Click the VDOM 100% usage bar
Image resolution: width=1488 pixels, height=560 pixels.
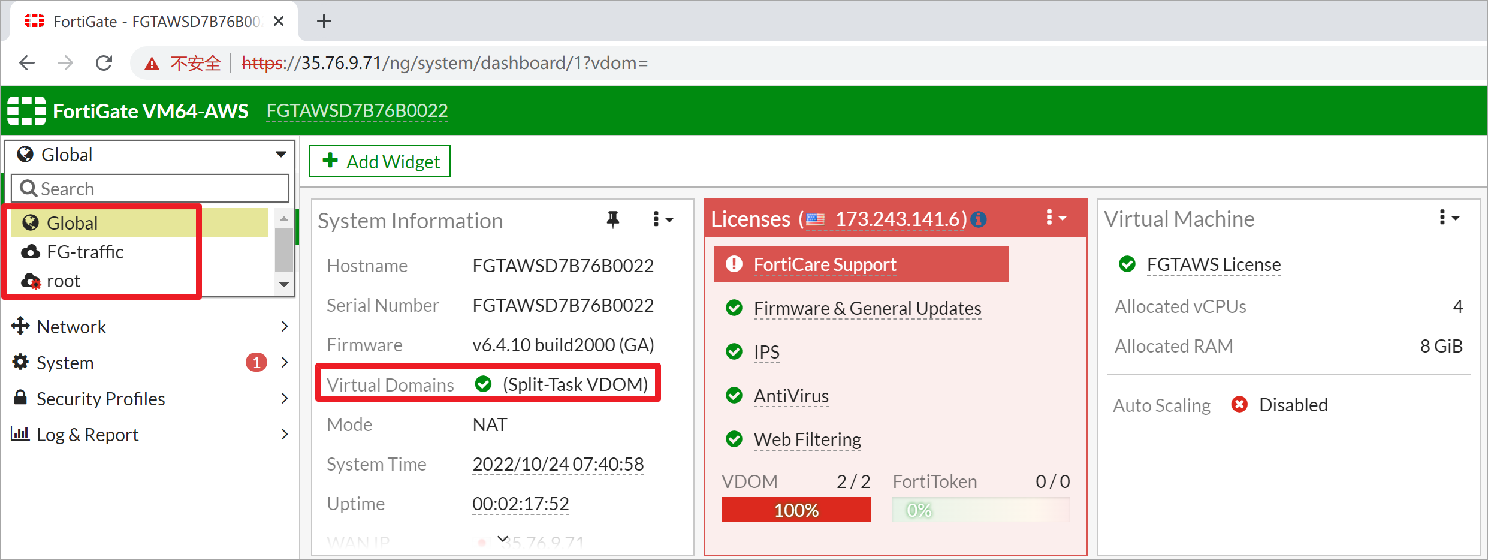coord(795,510)
